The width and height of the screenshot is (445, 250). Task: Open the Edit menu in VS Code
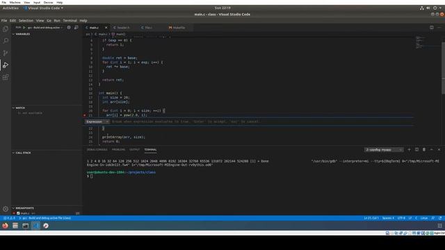(13, 20)
